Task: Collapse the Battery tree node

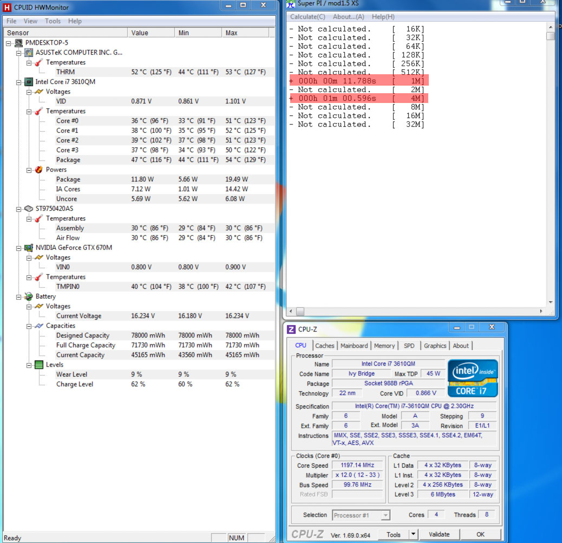Action: pyautogui.click(x=18, y=297)
